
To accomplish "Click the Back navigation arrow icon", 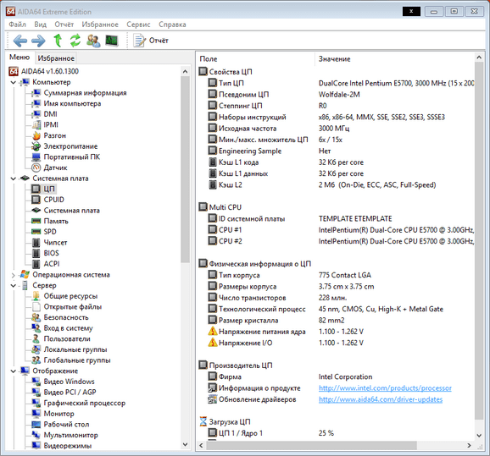I will pos(20,41).
